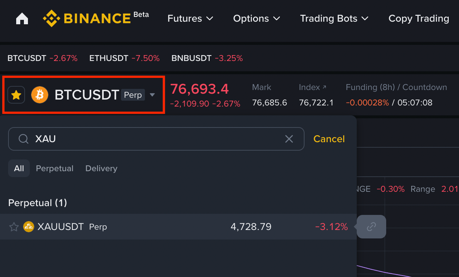Click the -3.12% change value
The height and width of the screenshot is (277, 459).
(331, 227)
